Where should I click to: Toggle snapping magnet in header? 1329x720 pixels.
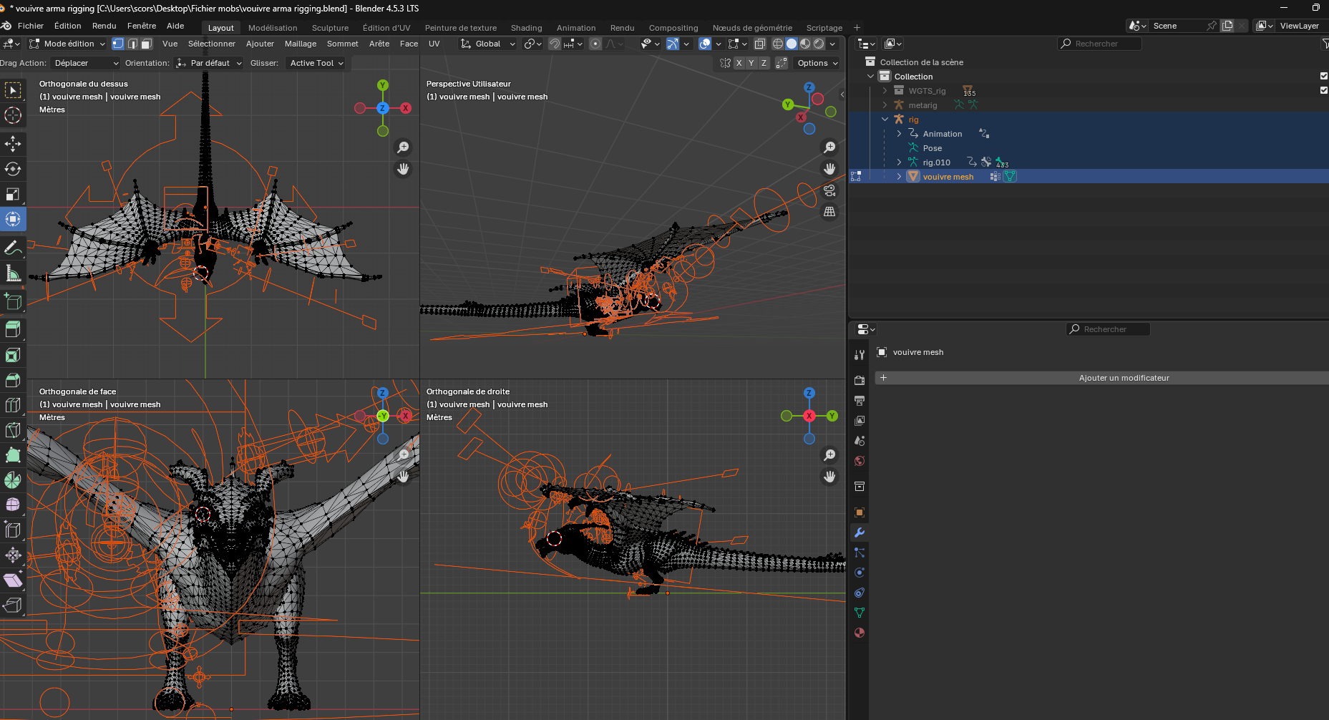[555, 44]
